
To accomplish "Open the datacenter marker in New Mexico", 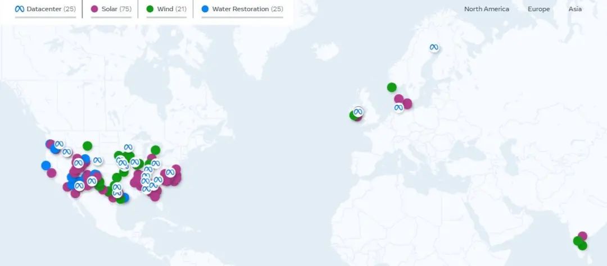I will [x=92, y=181].
